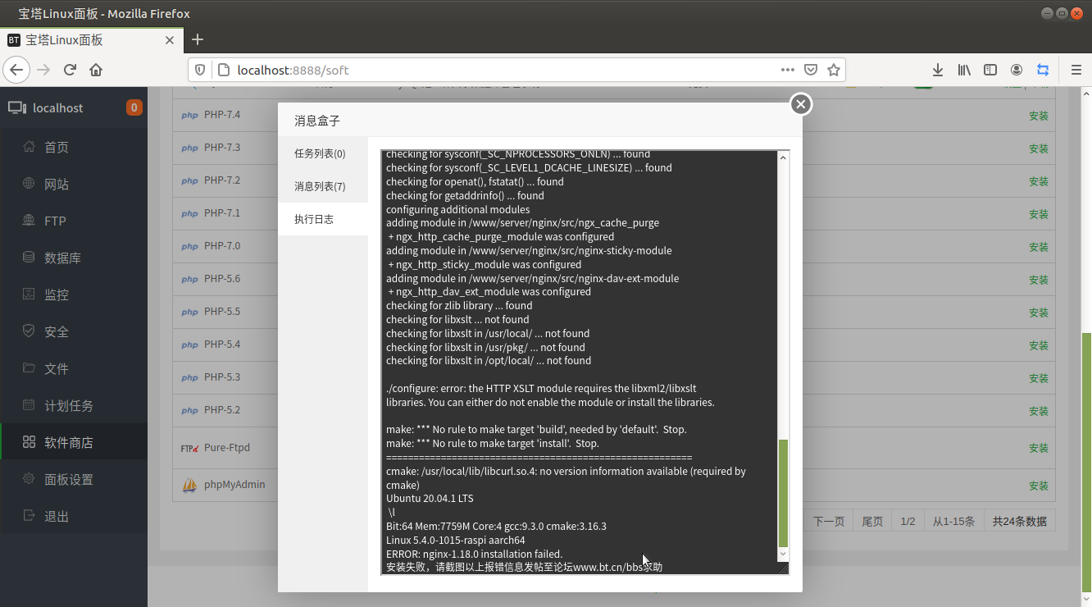Image resolution: width=1092 pixels, height=607 pixels.
Task: Click the 1/2 page indicator
Action: click(908, 521)
